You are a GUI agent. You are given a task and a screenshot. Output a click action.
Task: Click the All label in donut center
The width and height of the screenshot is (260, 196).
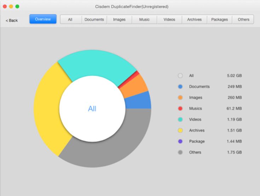point(92,109)
